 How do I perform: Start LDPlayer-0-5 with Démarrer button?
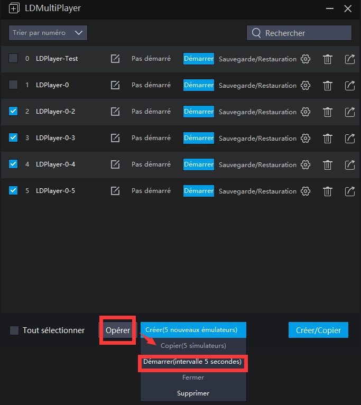tap(199, 191)
